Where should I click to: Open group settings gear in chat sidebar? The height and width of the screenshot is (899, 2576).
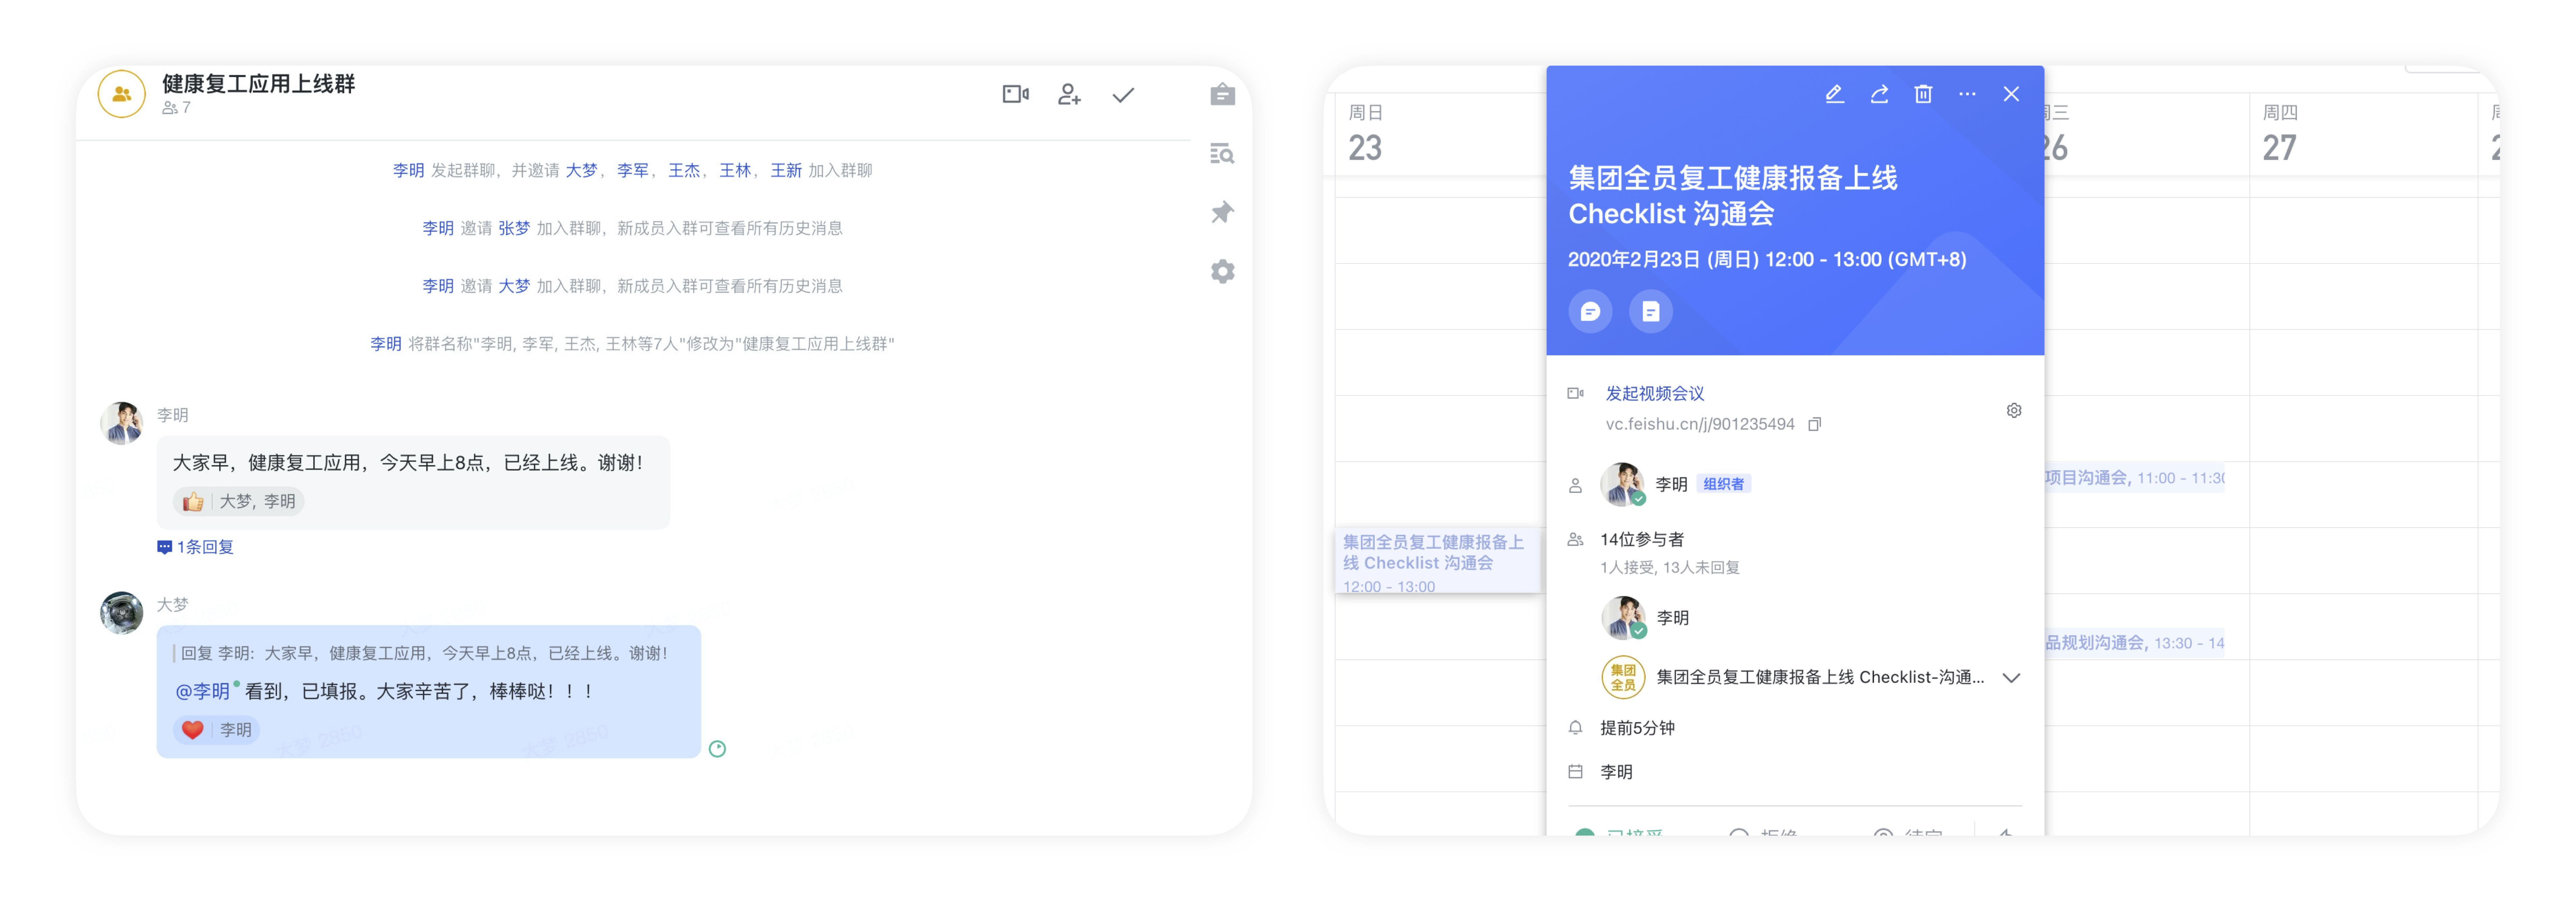[x=1222, y=271]
